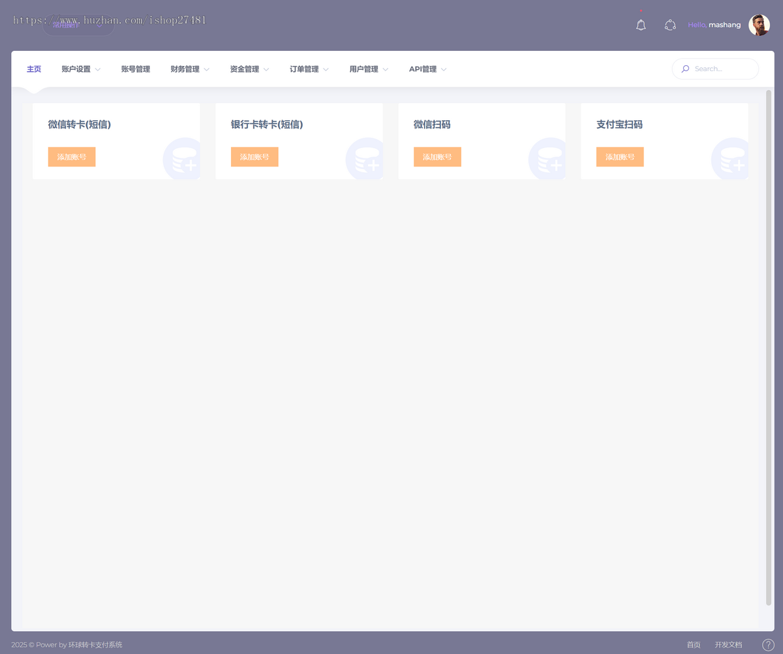
Task: Expand the 资金管理 menu chevron
Action: [x=266, y=69]
